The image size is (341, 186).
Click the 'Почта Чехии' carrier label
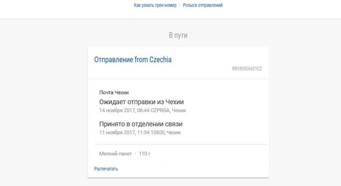coord(114,93)
